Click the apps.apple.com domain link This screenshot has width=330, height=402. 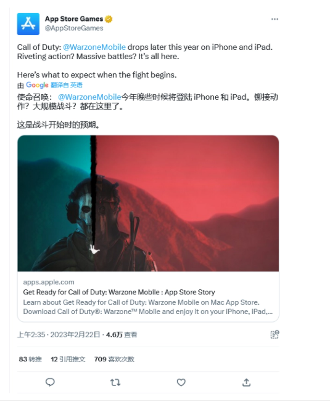point(49,282)
